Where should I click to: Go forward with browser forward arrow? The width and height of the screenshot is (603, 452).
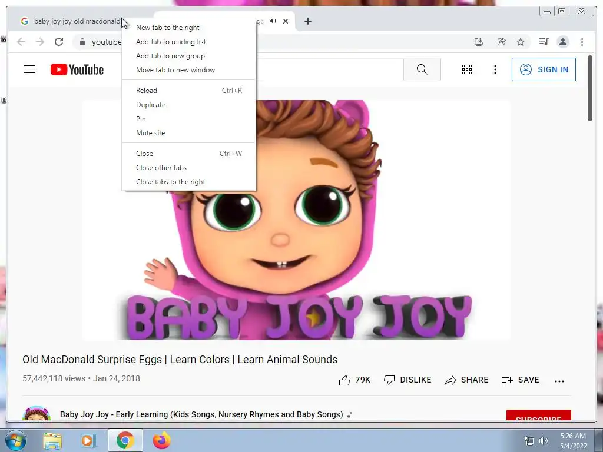(x=40, y=42)
